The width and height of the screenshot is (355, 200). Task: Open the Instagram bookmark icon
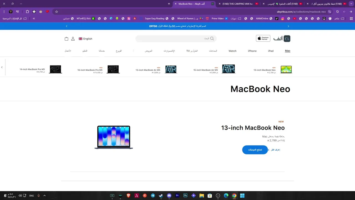[283, 19]
